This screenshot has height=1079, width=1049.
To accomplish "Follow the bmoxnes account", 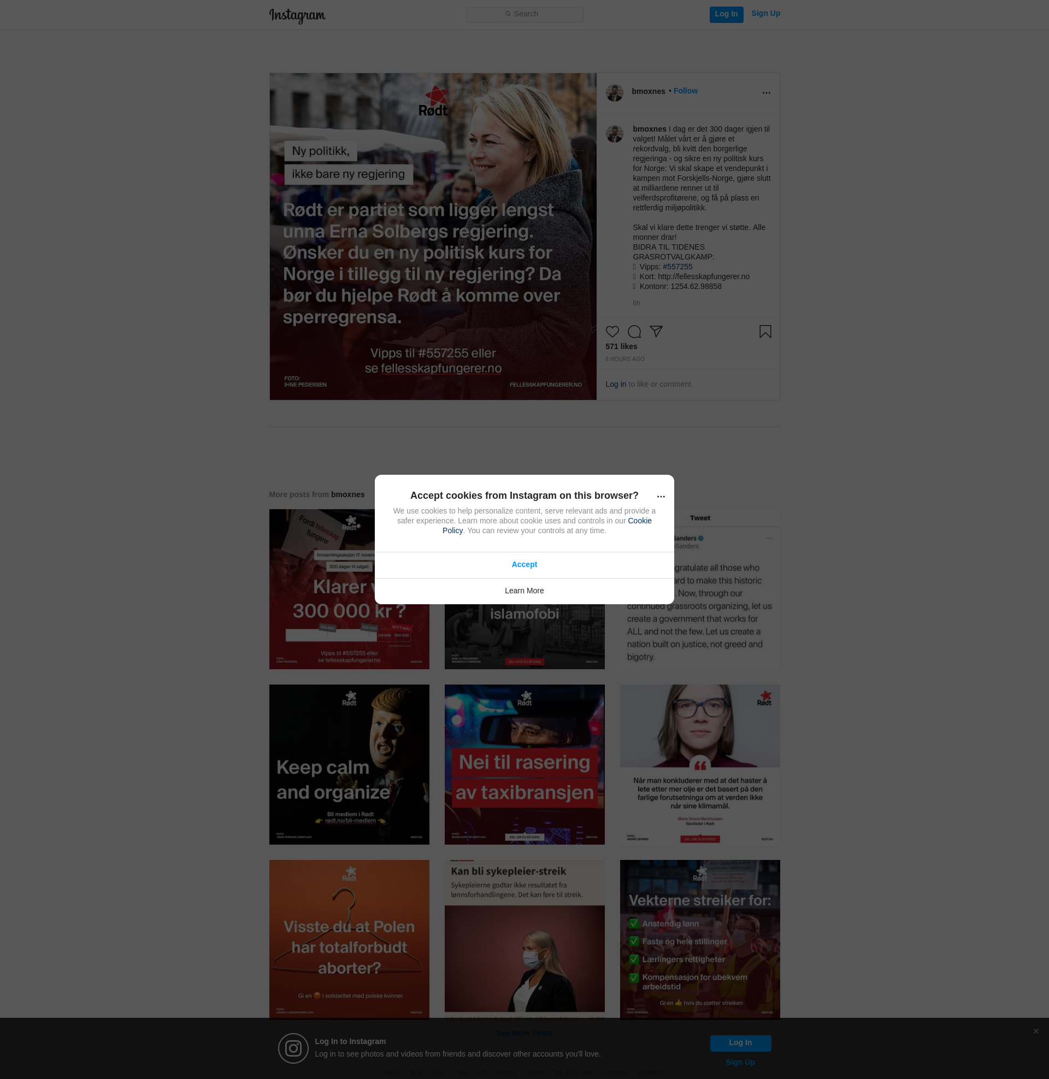I will [x=685, y=91].
